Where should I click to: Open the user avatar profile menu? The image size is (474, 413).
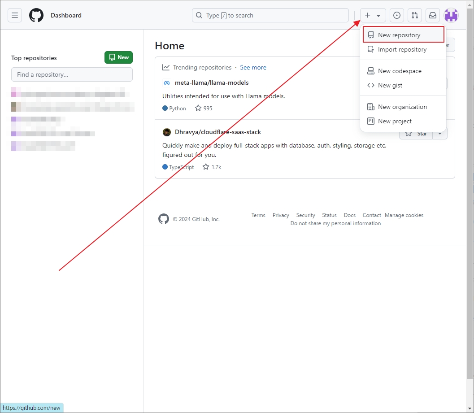pyautogui.click(x=451, y=15)
